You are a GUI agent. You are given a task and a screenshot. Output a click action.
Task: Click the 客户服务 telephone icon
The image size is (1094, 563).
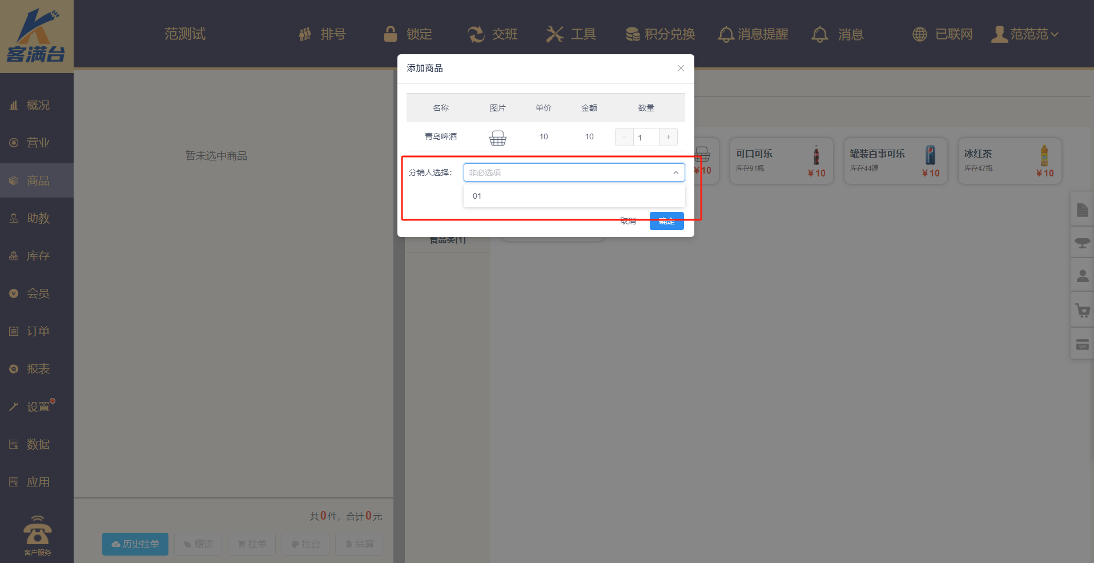(x=37, y=531)
